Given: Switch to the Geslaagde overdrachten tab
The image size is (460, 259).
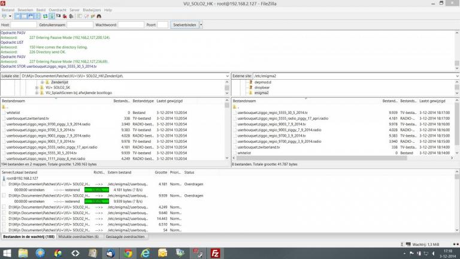Looking at the screenshot, I should [125, 237].
